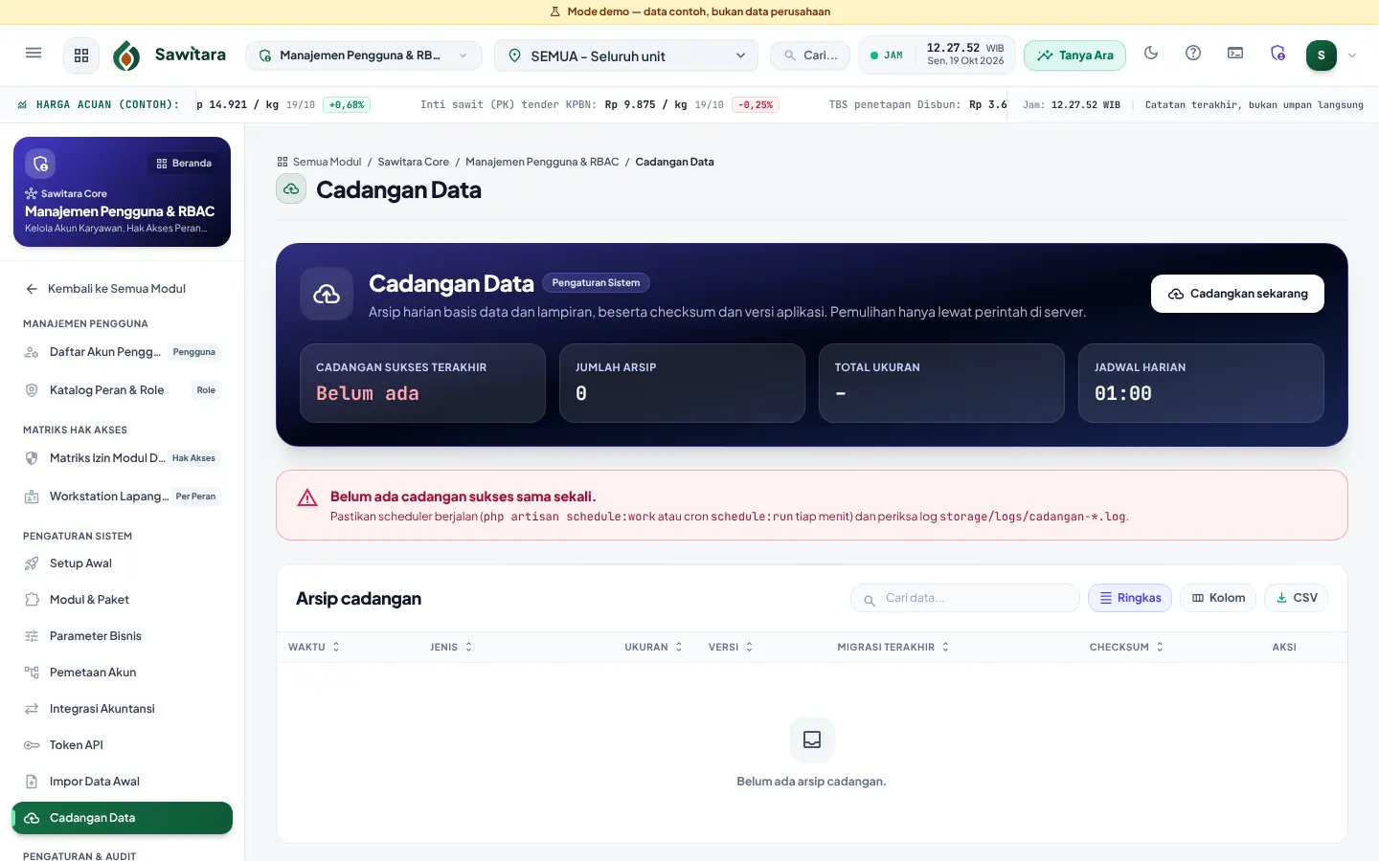The image size is (1379, 861).
Task: Focus the Cari data table search field
Action: tap(965, 598)
